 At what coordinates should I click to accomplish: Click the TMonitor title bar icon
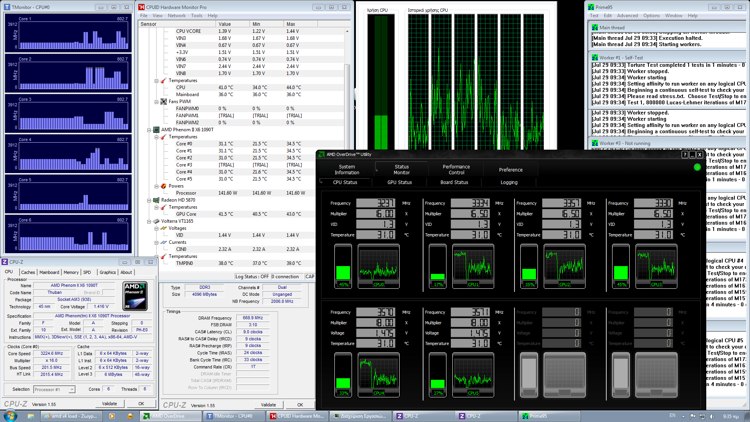(7, 7)
